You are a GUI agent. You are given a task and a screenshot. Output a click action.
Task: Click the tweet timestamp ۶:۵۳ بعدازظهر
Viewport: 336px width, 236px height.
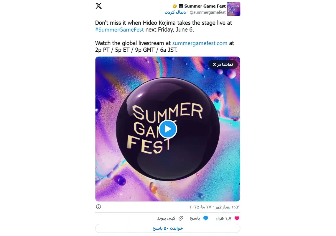pyautogui.click(x=228, y=207)
